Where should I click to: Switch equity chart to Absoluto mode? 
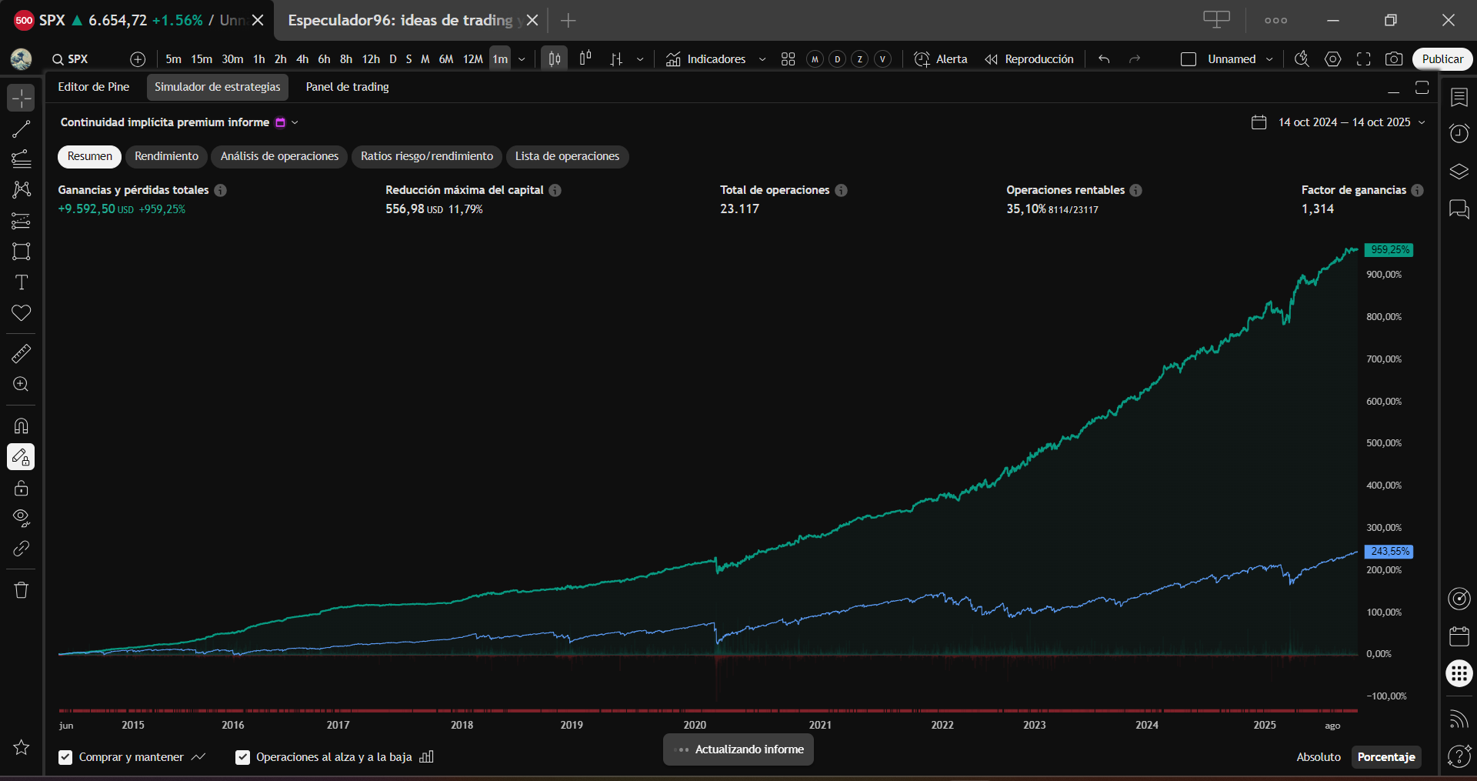tap(1318, 757)
